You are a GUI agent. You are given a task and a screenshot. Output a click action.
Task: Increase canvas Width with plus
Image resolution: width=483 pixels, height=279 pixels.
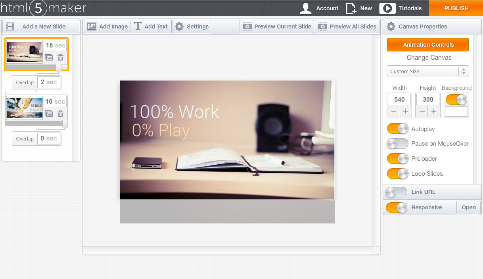[405, 112]
